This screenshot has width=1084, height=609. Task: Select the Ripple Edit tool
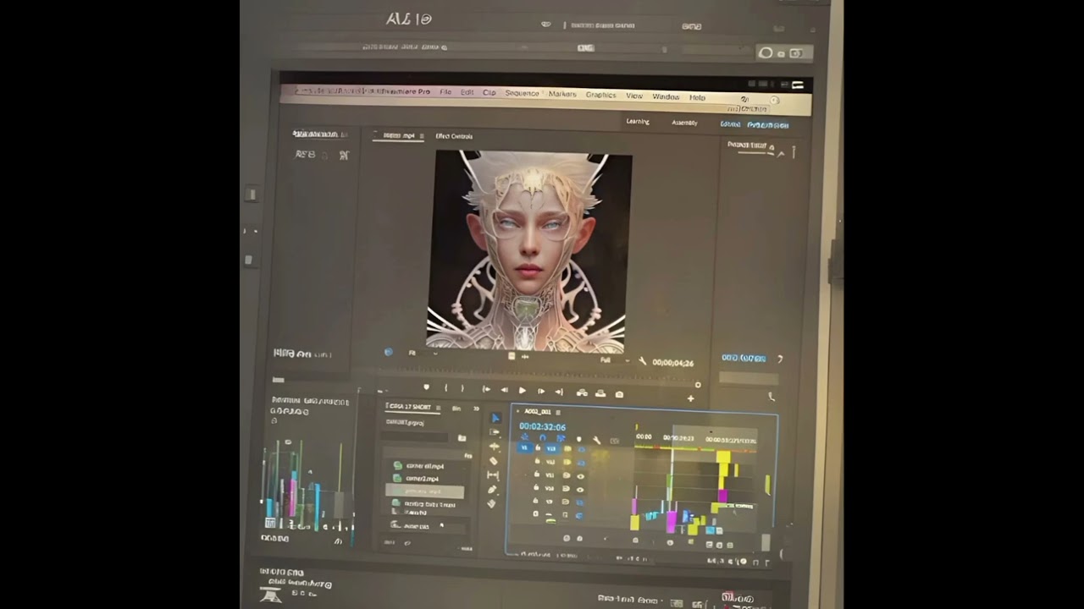(495, 447)
